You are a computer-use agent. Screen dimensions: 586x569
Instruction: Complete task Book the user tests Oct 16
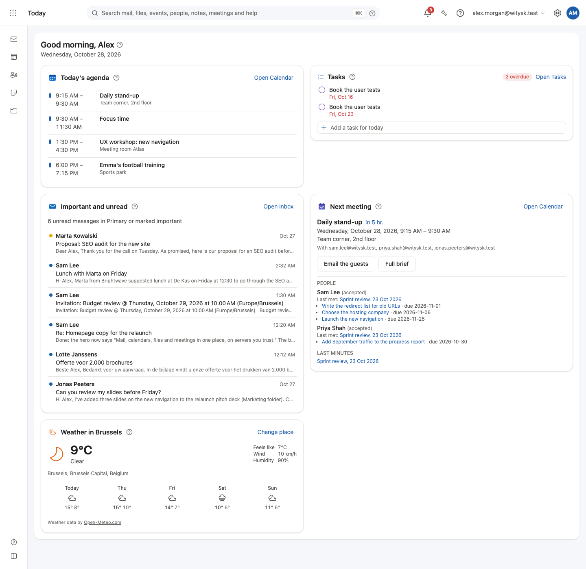(322, 90)
